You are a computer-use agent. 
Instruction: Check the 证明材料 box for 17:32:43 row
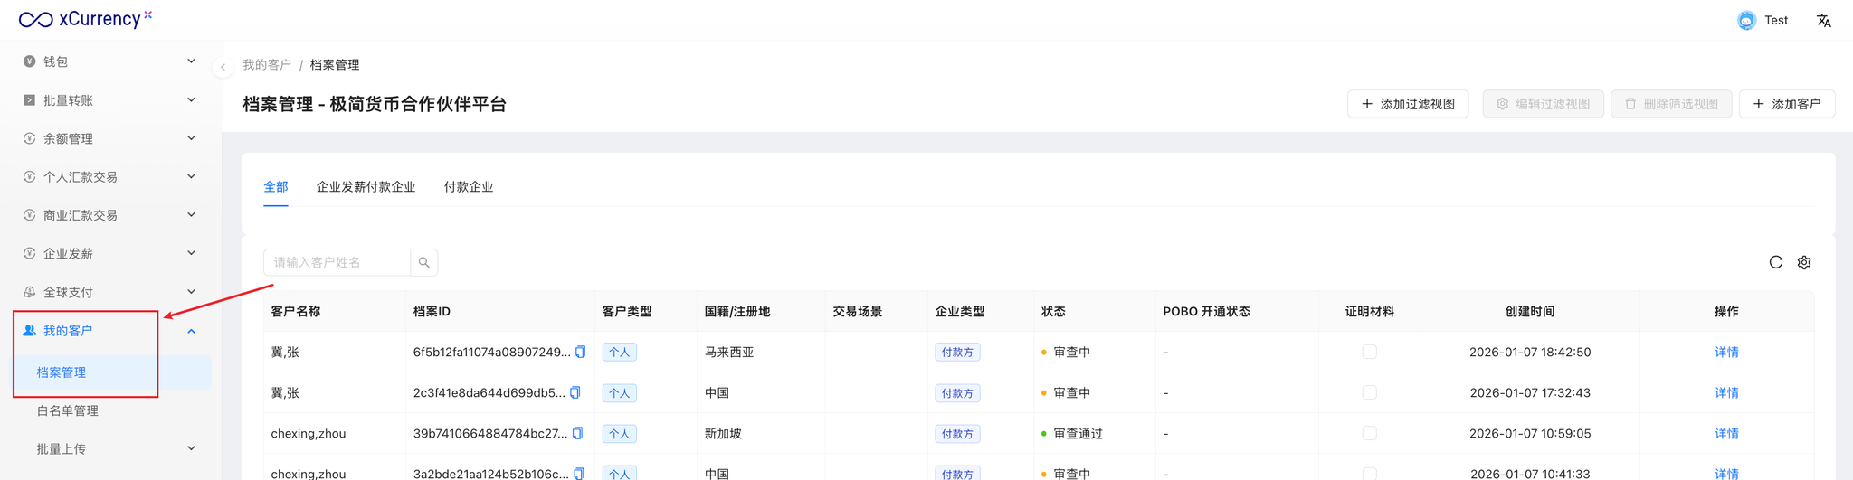point(1370,392)
